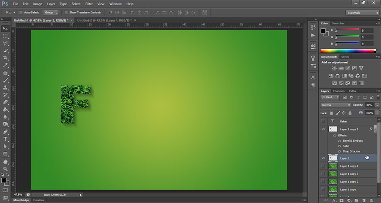This screenshot has height=203, width=381.
Task: Open the Kind layer filter dropdown
Action: tap(330, 97)
